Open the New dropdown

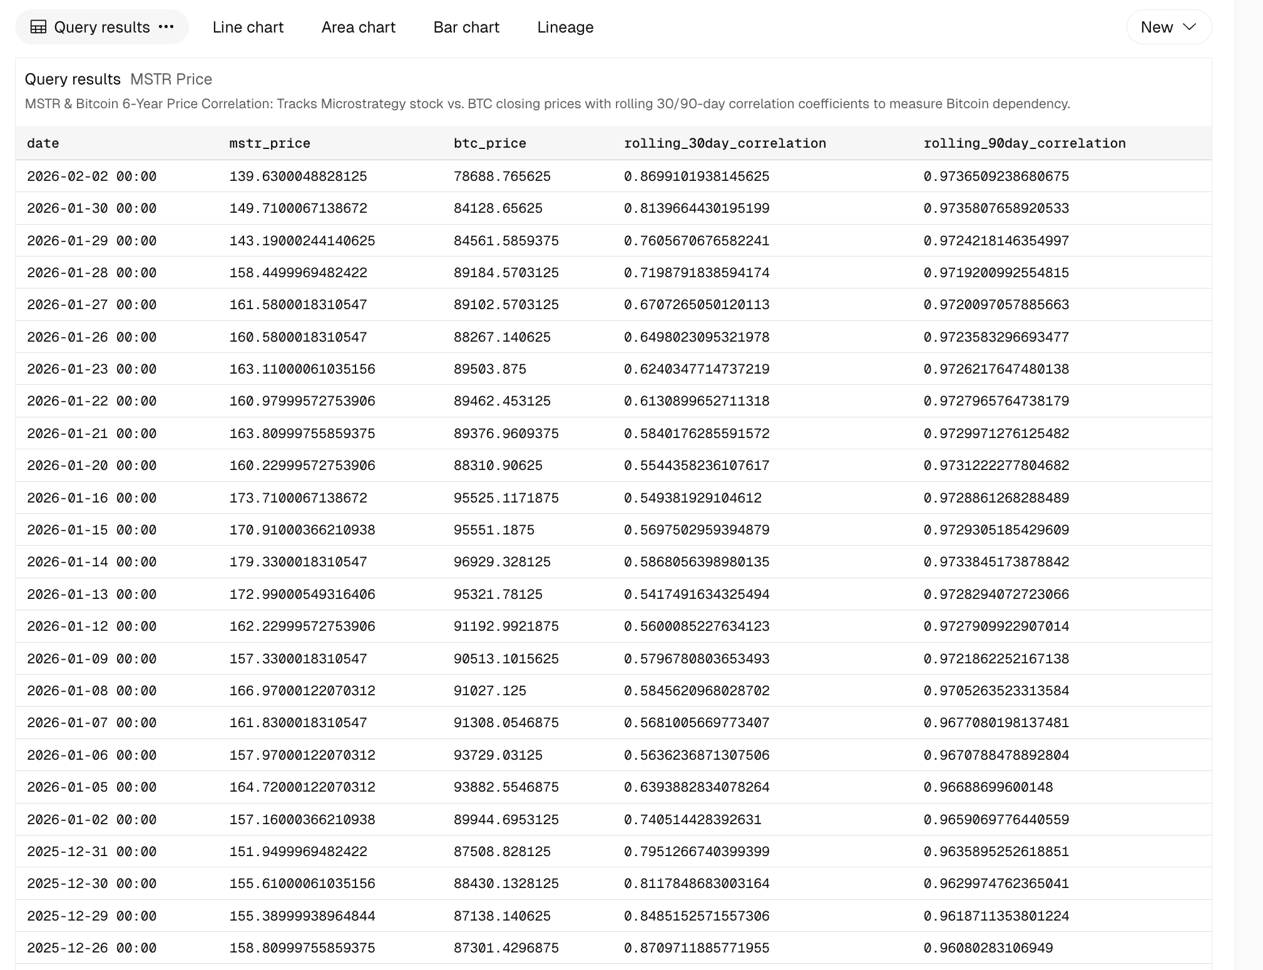1168,27
